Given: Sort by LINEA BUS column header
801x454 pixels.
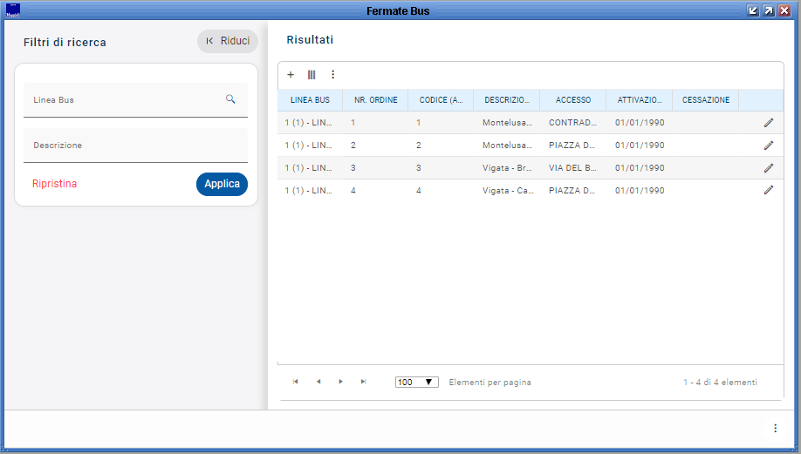Looking at the screenshot, I should pos(310,100).
